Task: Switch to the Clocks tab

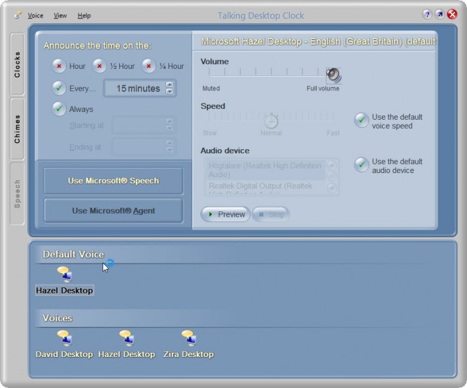Action: [17, 64]
